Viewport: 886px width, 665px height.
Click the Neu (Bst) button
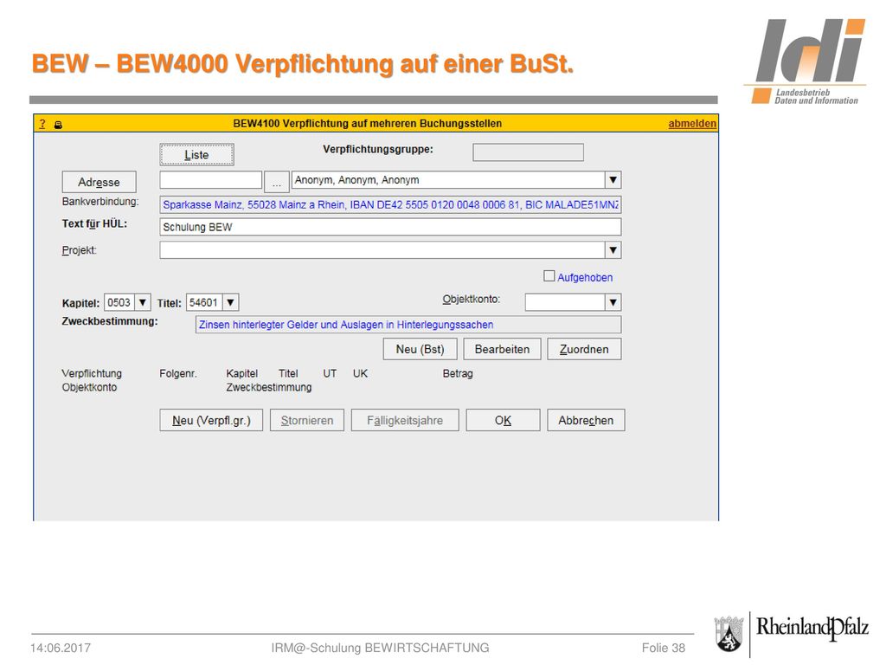[420, 349]
